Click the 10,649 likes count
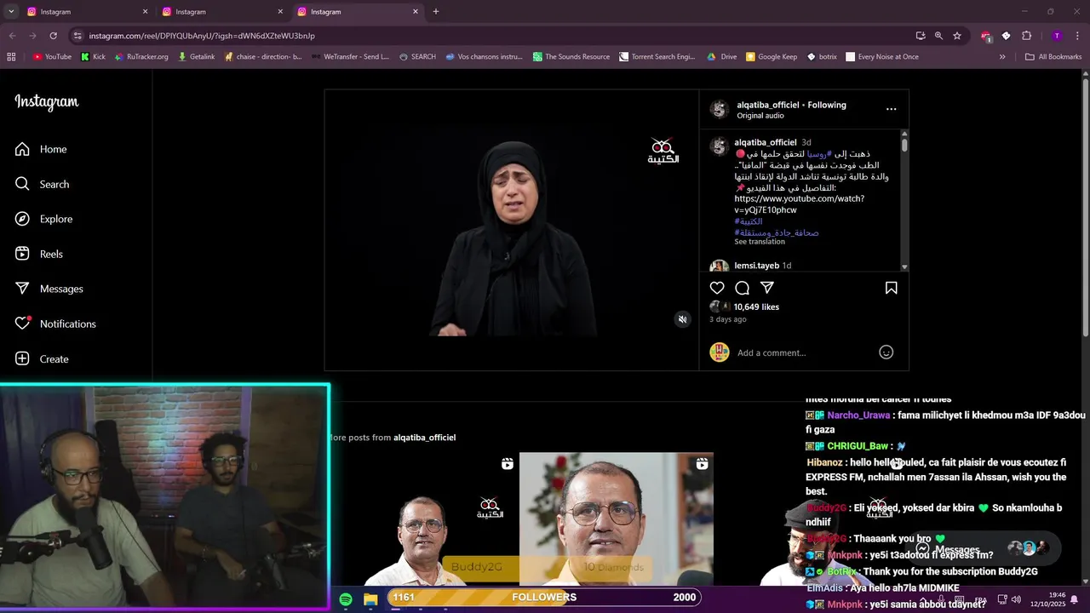The height and width of the screenshot is (613, 1090). click(x=756, y=306)
